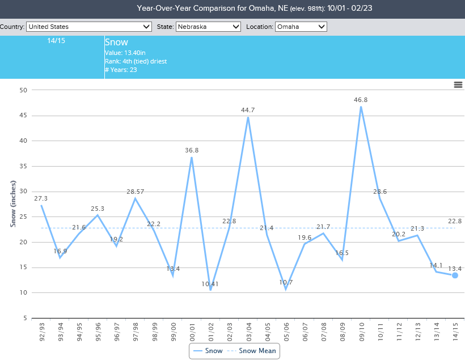Click the 46.8 peak data point for 09/10
Viewport: 465px width, 361px height.
coord(361,107)
